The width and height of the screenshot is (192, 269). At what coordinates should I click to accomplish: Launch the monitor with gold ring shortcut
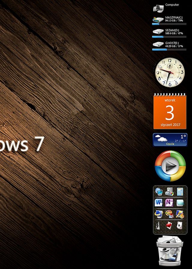tap(158, 214)
